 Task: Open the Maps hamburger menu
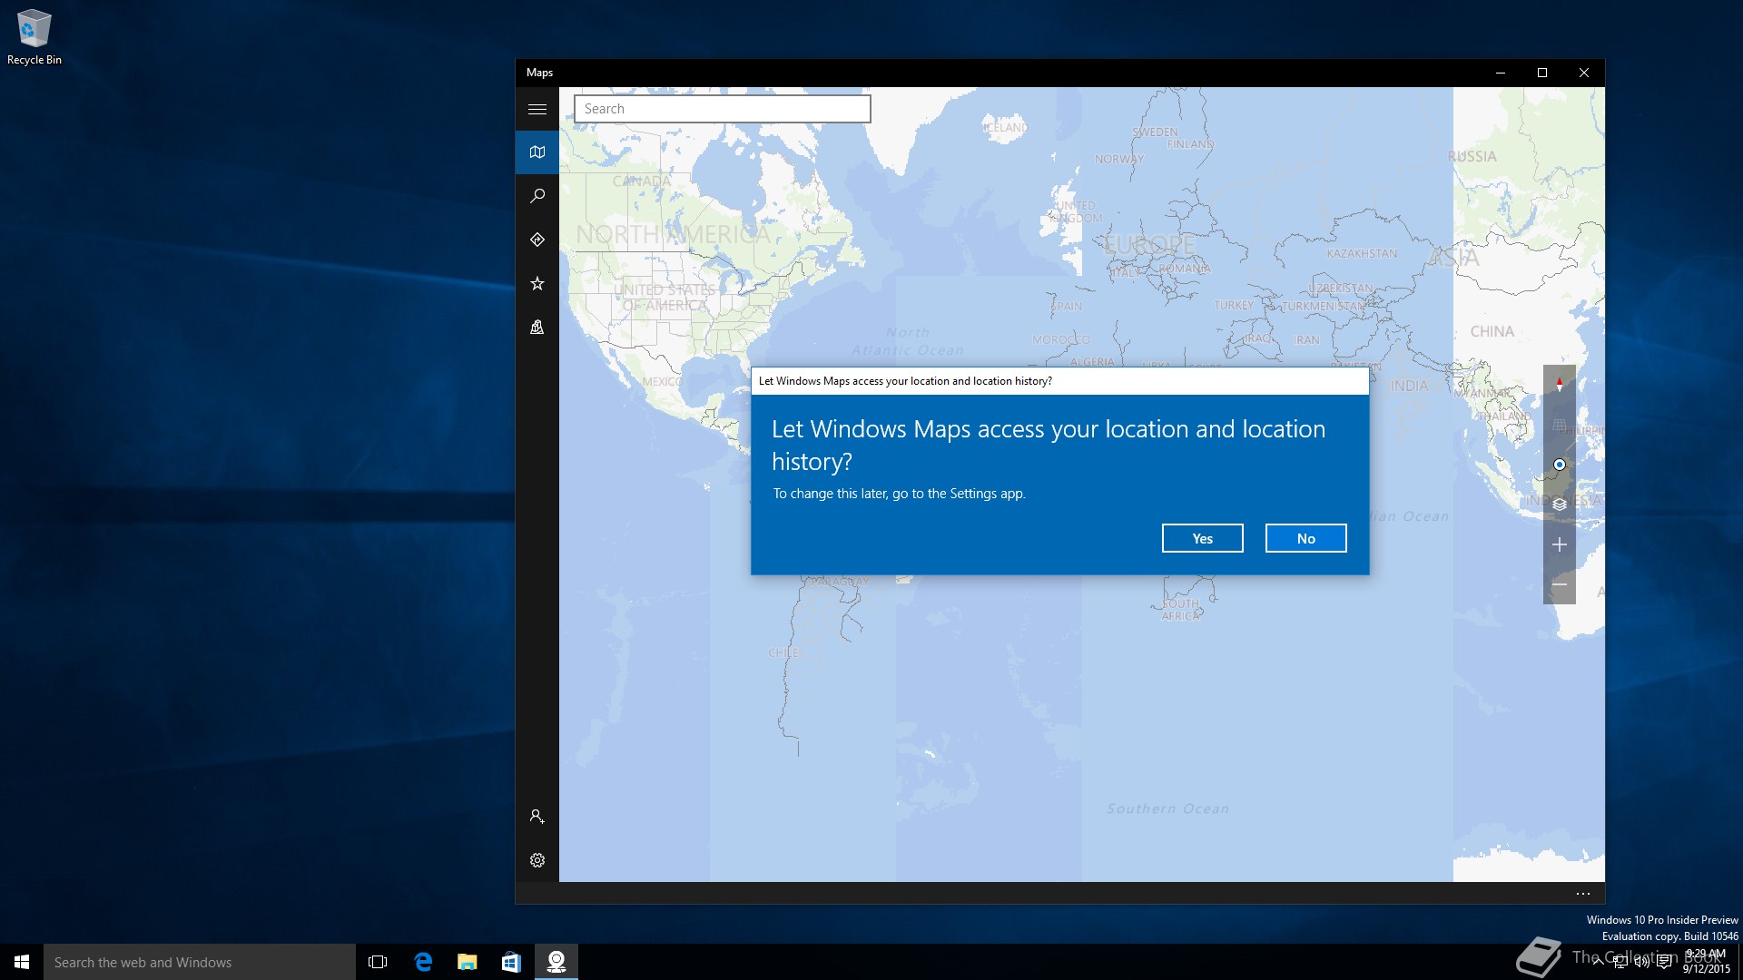(x=537, y=109)
